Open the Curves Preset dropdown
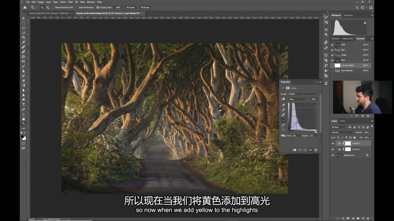This screenshot has width=394, height=221. pyautogui.click(x=303, y=94)
